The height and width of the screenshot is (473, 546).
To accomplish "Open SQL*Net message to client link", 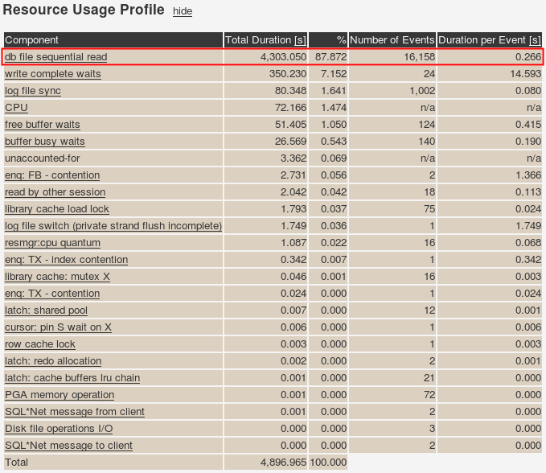I will coord(68,446).
